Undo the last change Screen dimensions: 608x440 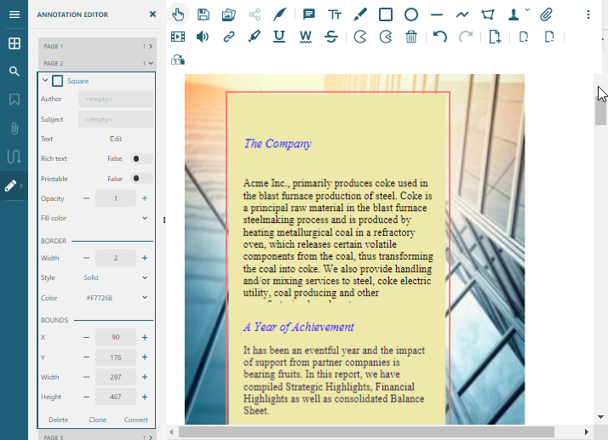pos(440,37)
